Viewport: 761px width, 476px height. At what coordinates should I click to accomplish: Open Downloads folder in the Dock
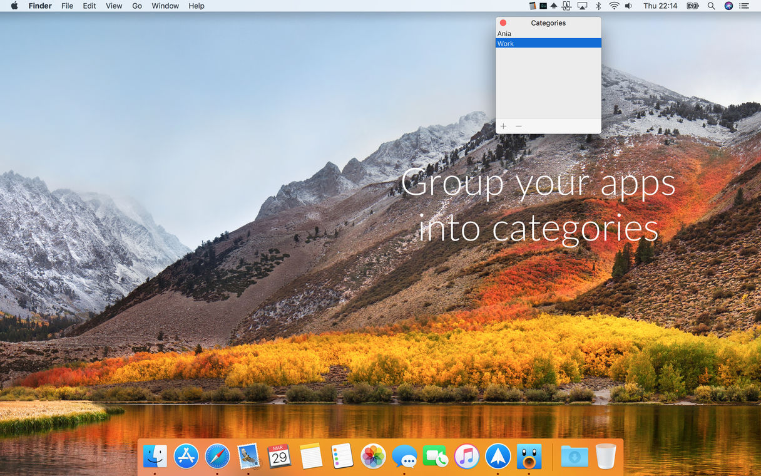click(x=575, y=456)
